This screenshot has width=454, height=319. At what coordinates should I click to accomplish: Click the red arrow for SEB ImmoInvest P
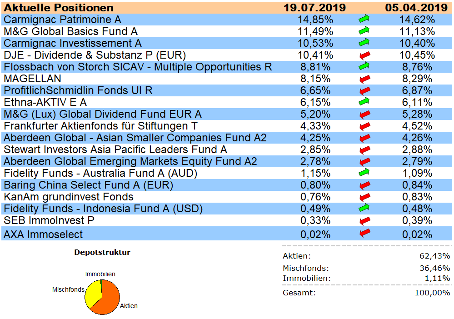(364, 220)
